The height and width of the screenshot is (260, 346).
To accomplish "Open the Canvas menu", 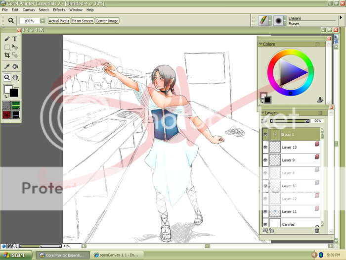I will (x=28, y=10).
